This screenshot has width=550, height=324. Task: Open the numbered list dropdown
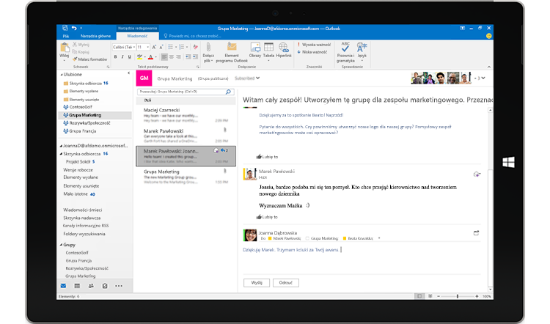click(x=187, y=47)
